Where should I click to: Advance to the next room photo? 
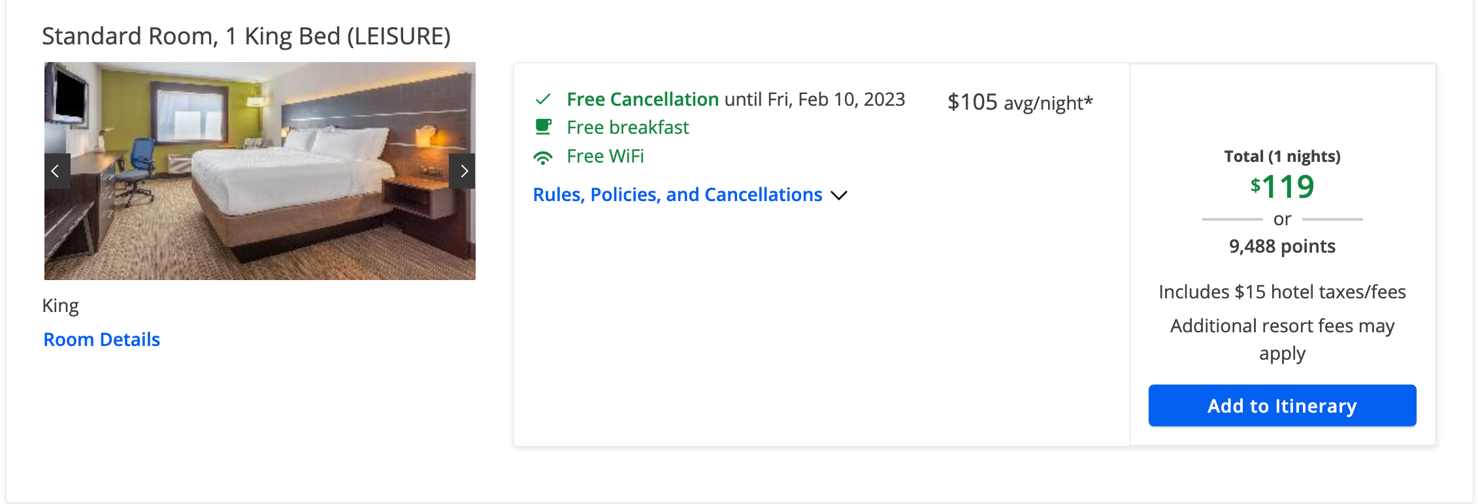pyautogui.click(x=463, y=171)
